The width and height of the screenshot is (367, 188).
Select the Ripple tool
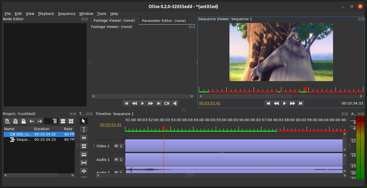(84, 138)
